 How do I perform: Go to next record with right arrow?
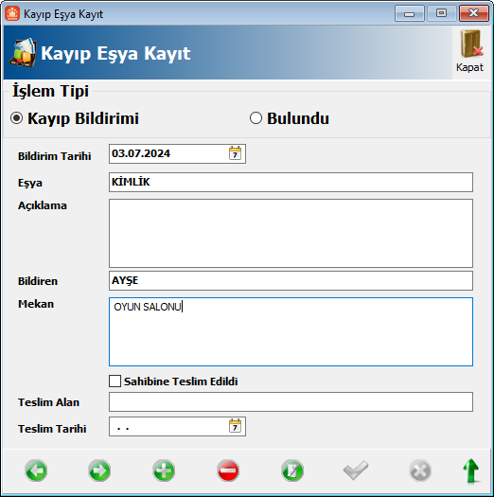click(x=99, y=470)
